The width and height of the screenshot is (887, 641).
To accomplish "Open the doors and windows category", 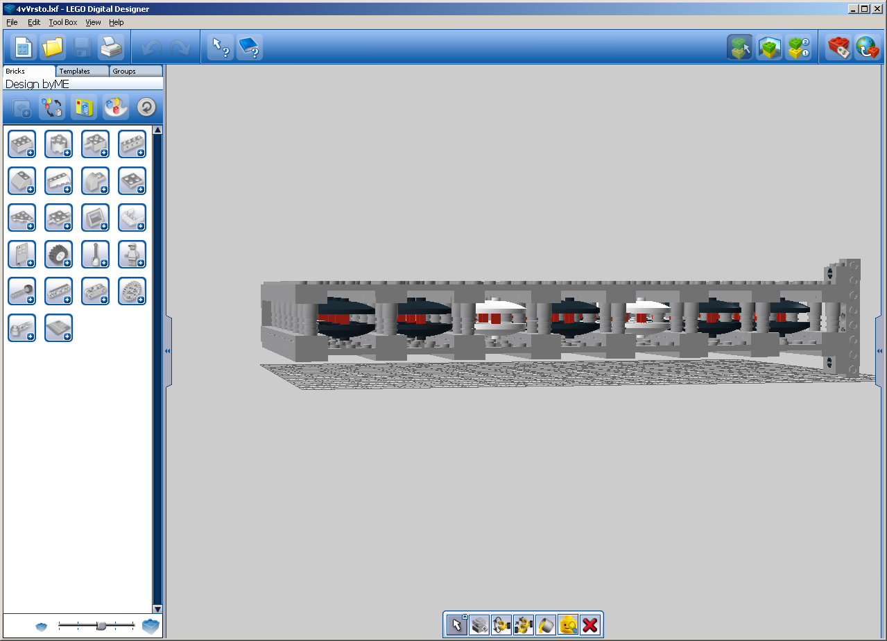I will pos(22,254).
